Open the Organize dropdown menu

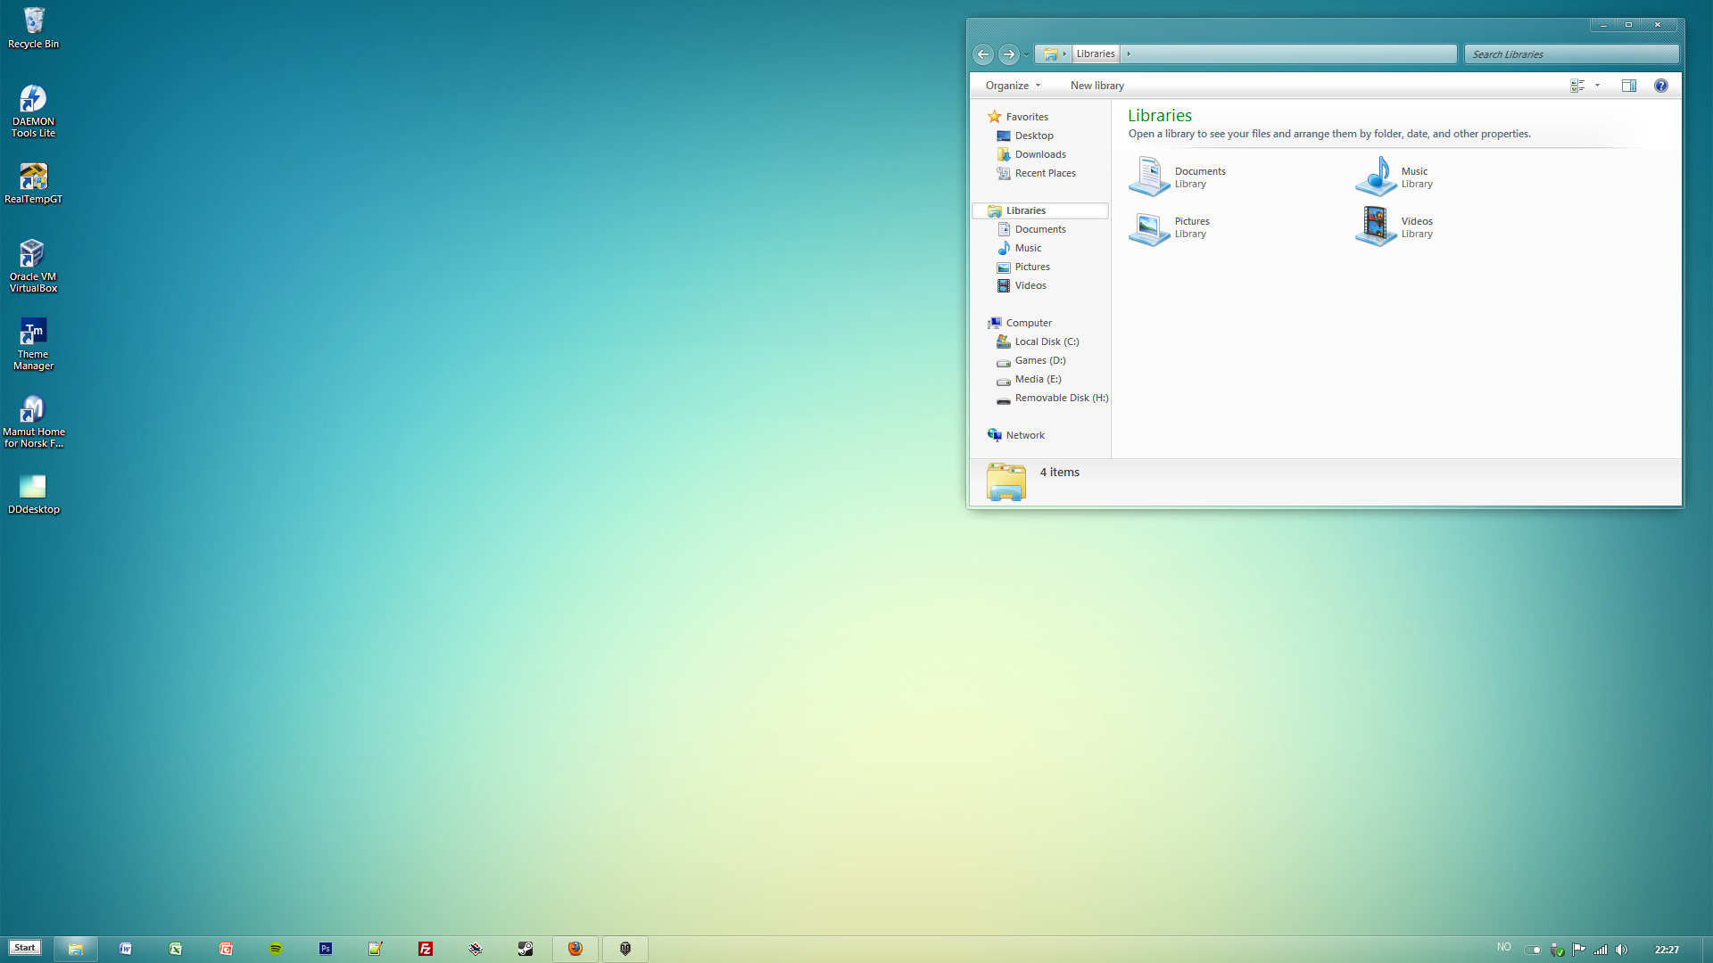click(1013, 86)
